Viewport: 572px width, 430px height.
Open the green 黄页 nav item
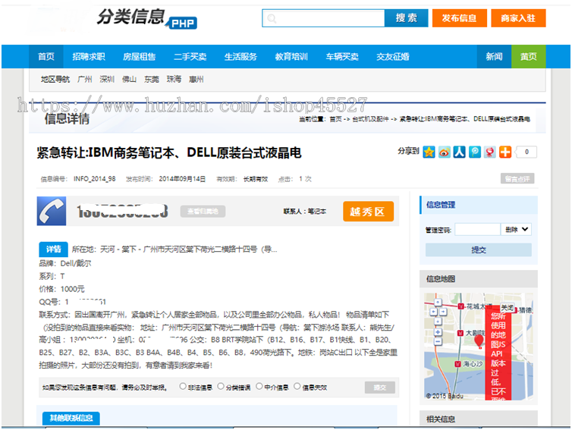529,57
